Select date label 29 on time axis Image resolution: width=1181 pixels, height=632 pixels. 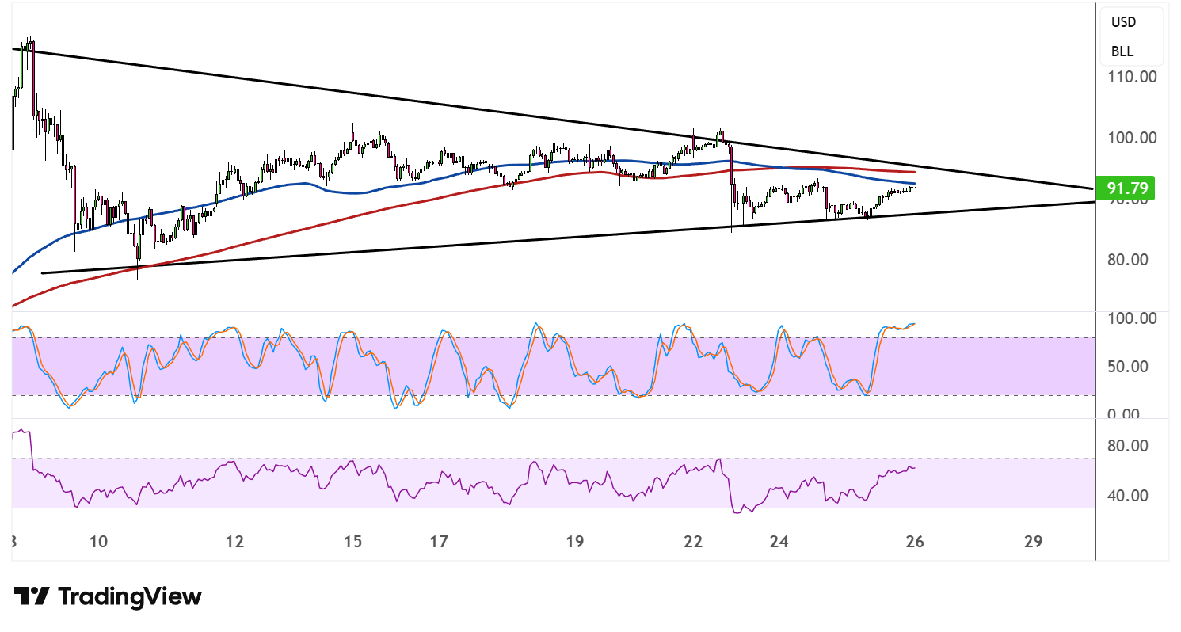(x=1033, y=542)
